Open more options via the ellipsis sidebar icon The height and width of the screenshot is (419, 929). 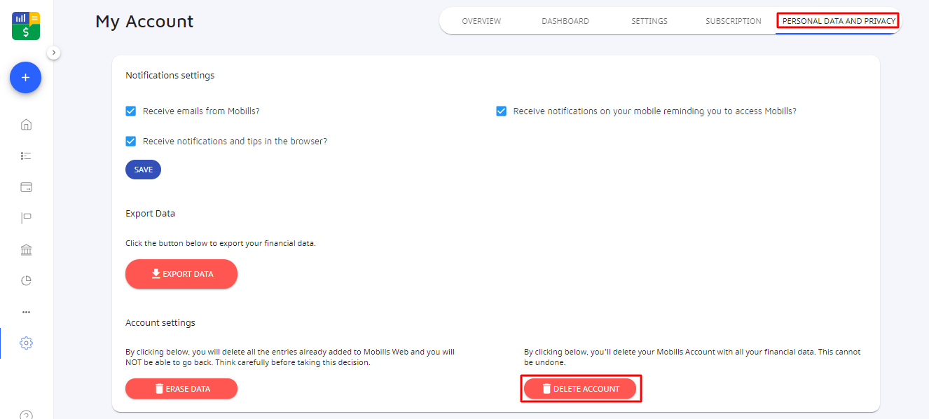click(26, 311)
